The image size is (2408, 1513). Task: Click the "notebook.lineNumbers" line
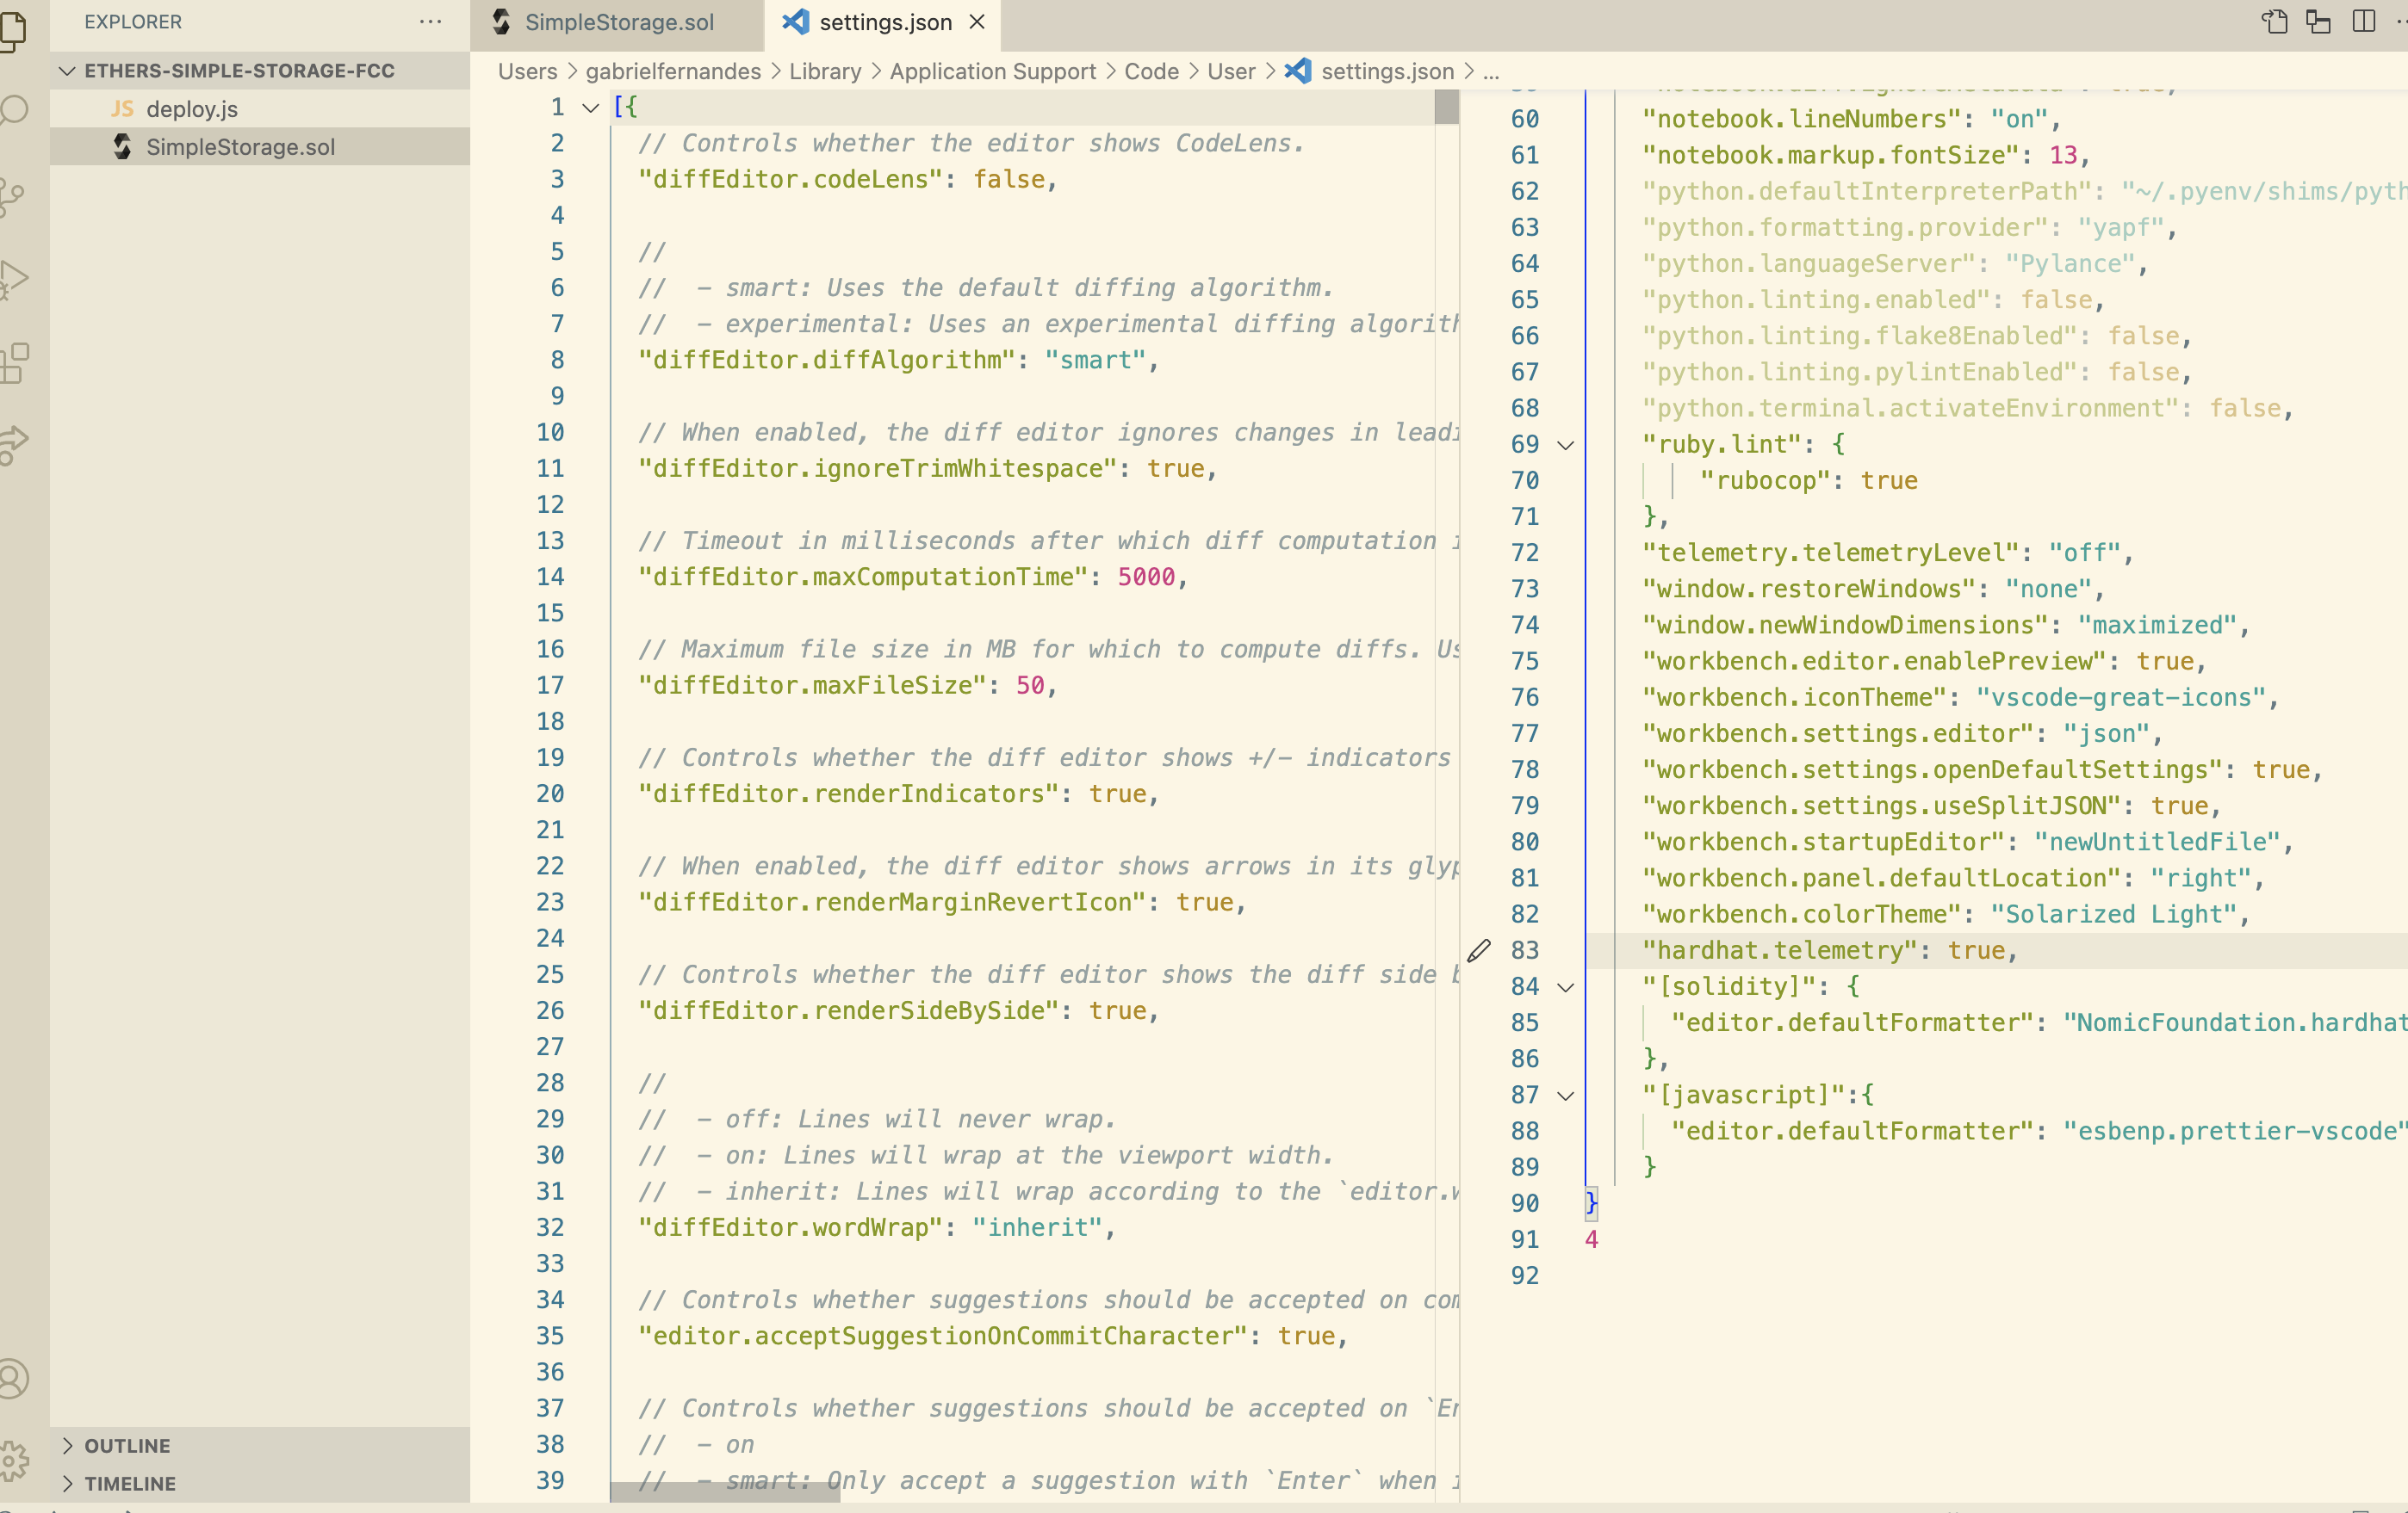(1852, 119)
